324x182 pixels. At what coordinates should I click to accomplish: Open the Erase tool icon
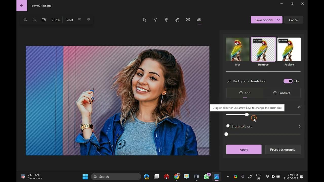(188, 20)
